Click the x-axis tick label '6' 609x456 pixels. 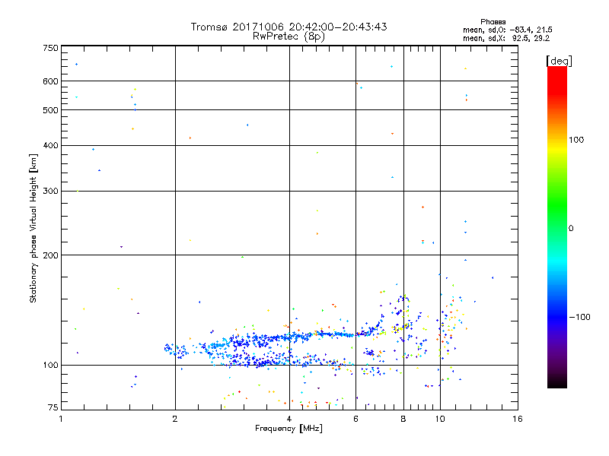point(356,419)
